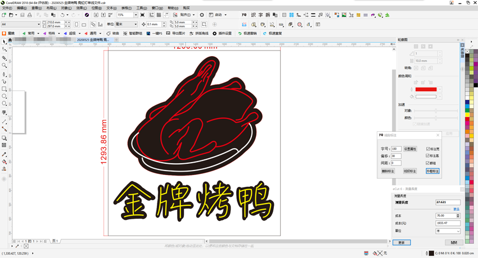This screenshot has width=478, height=258.
Task: Click the 极速撤销 fast undo icon
Action: [x=240, y=34]
